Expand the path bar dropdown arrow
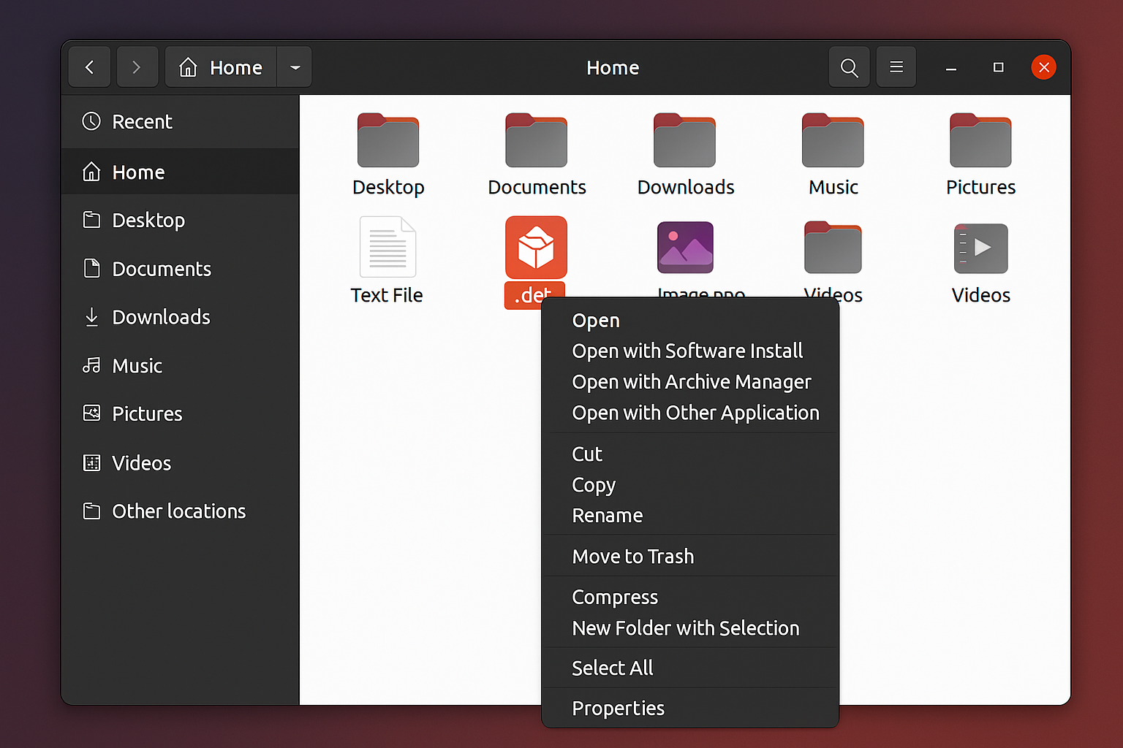Screen dimensions: 1123x748 pyautogui.click(x=295, y=66)
